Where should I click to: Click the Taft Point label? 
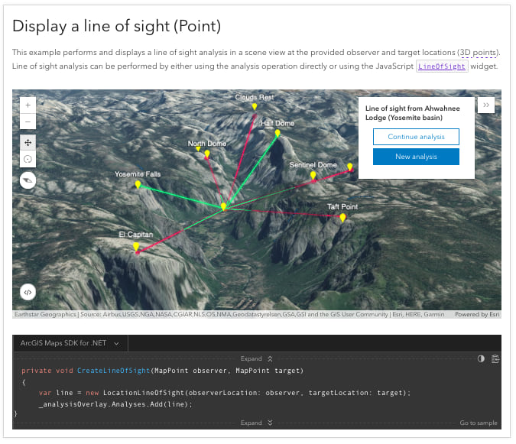pyautogui.click(x=342, y=207)
